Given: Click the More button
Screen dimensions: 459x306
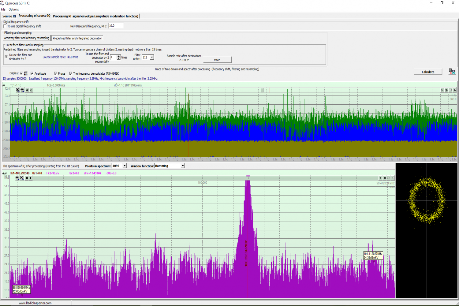Looking at the screenshot, I should (217, 60).
